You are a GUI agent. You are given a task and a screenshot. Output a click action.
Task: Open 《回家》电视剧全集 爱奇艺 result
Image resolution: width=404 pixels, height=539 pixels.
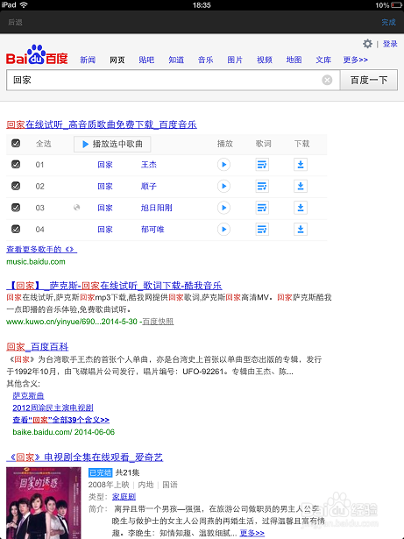[x=85, y=457]
